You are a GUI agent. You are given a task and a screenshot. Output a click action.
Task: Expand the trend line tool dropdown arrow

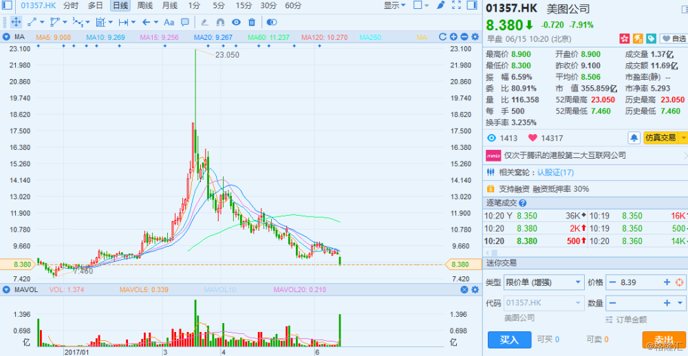pos(42,22)
